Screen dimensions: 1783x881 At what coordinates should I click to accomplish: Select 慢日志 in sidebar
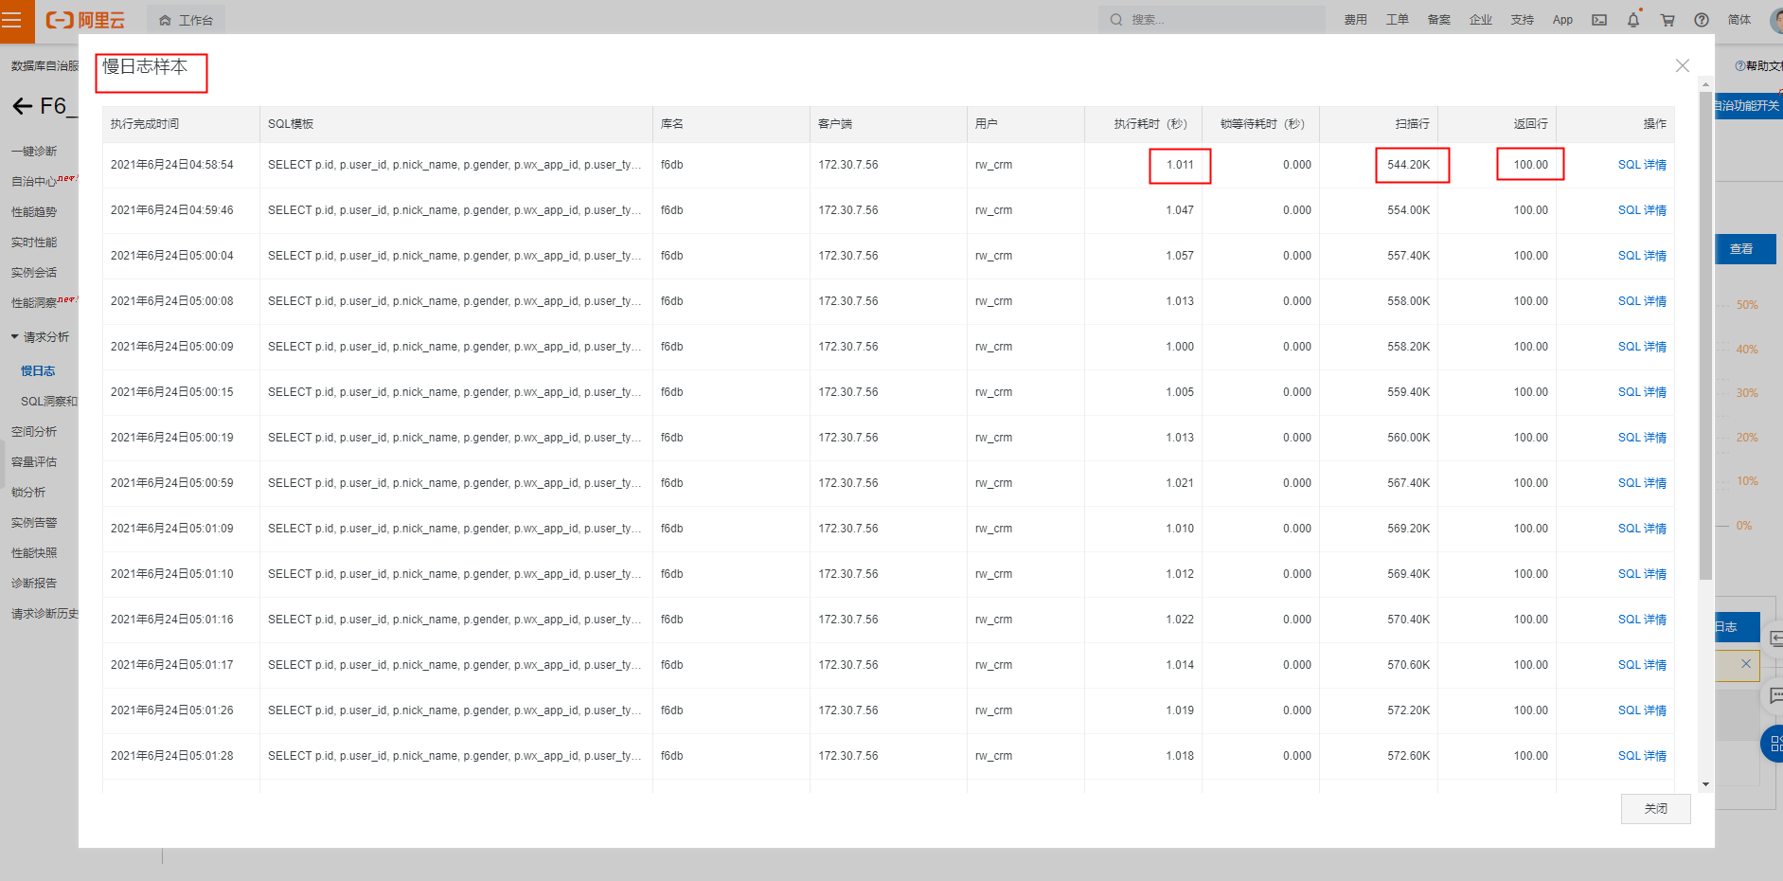pos(38,371)
